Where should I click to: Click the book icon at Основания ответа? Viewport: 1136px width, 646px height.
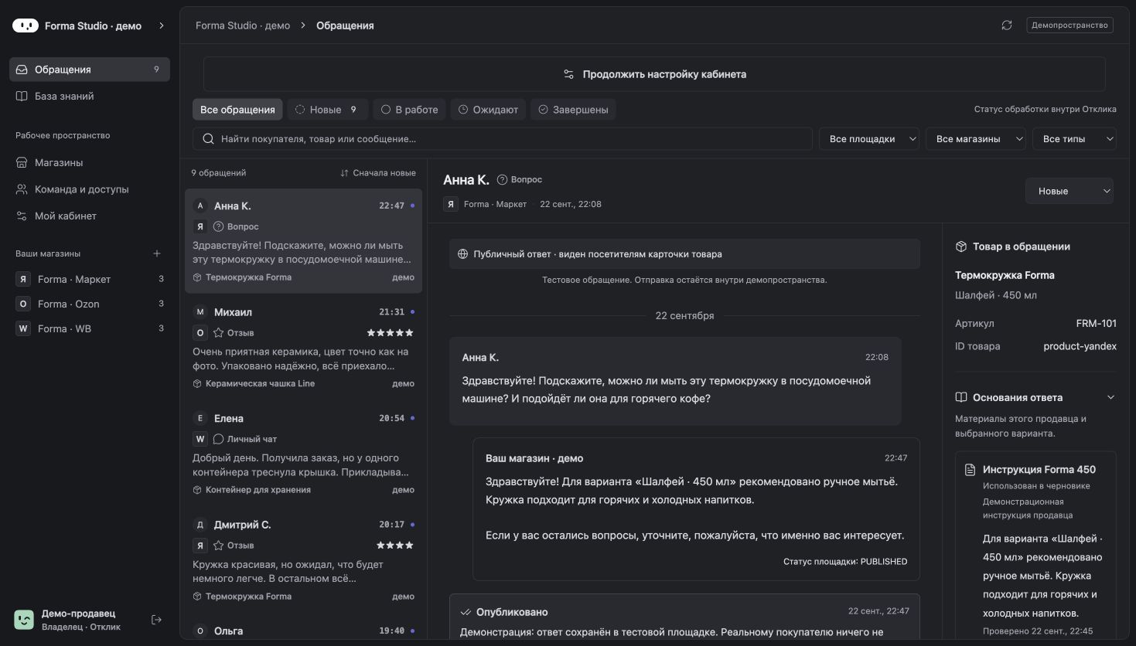coord(961,397)
